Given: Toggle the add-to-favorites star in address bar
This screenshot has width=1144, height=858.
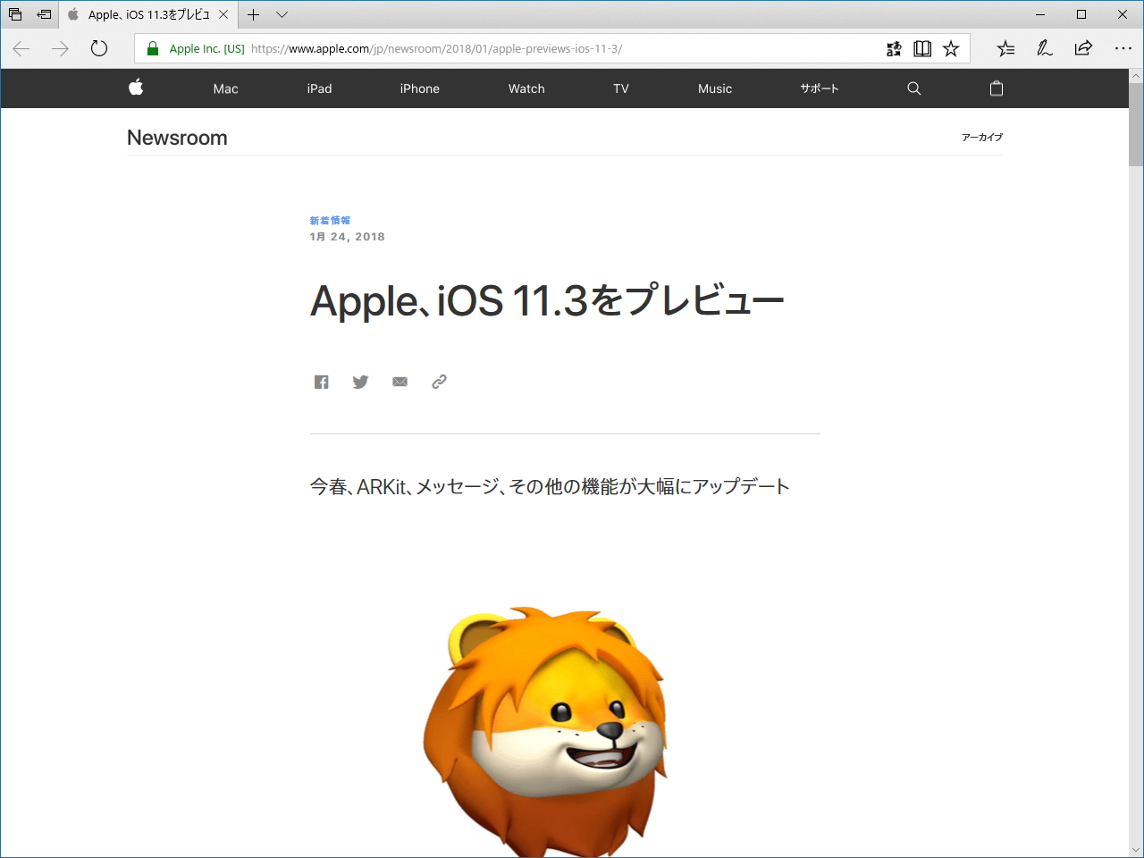Looking at the screenshot, I should (950, 49).
